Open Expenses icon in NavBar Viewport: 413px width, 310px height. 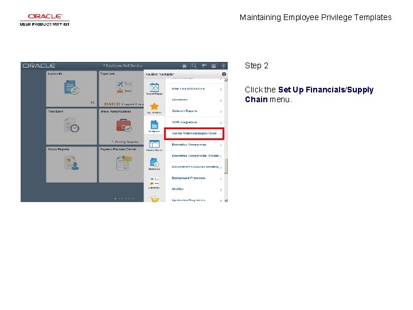pos(154,183)
